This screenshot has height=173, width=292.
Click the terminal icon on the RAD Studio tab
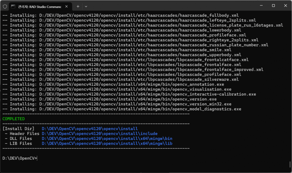pyautogui.click(x=13, y=7)
